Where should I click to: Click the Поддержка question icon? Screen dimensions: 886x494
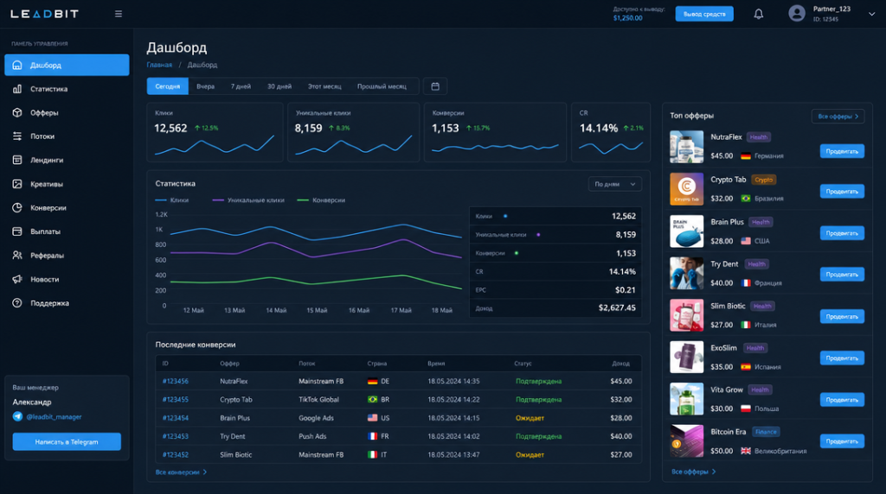17,303
